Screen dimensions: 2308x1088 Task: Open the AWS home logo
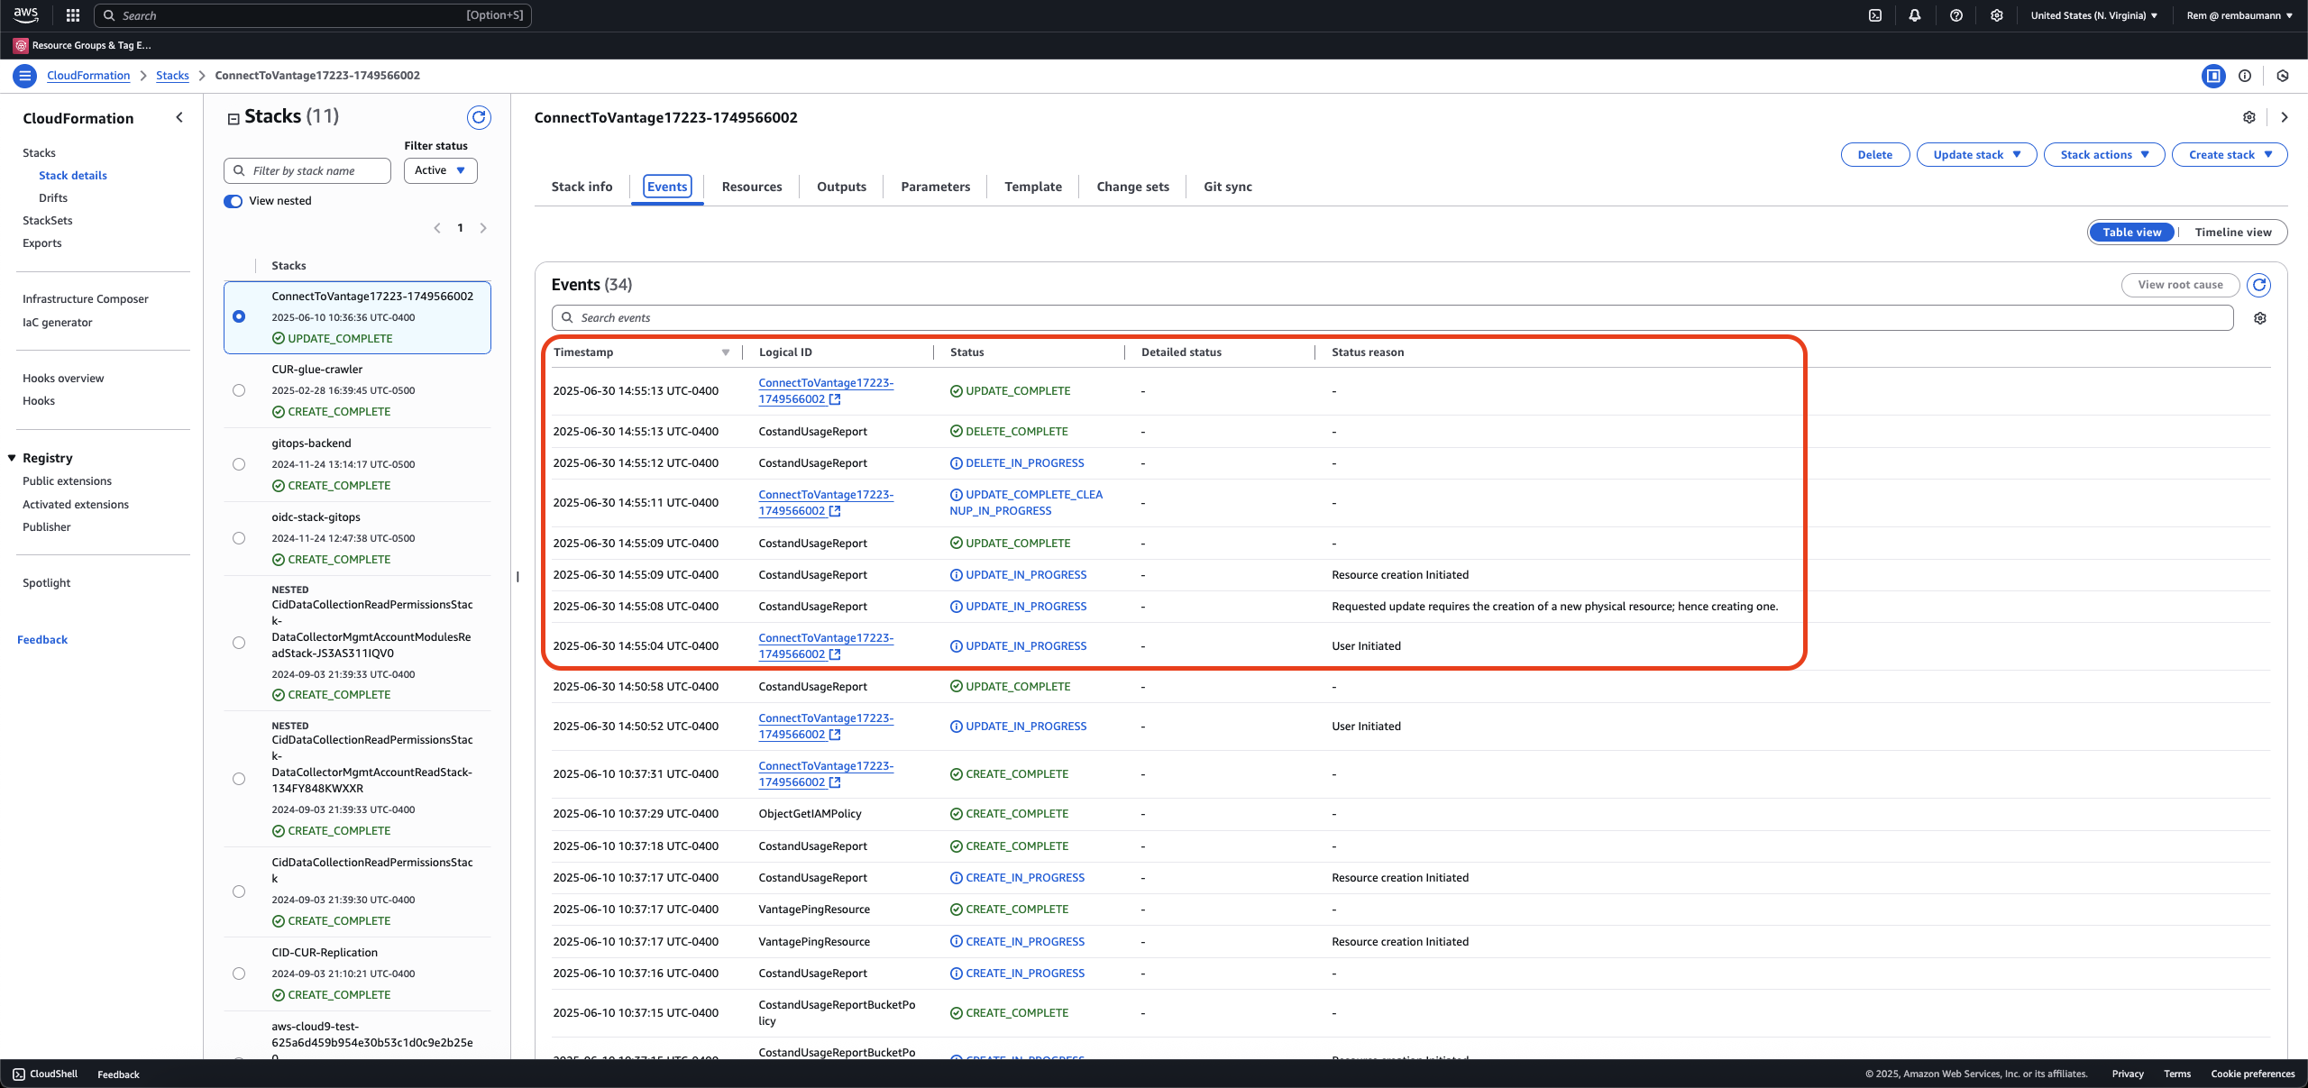point(25,14)
